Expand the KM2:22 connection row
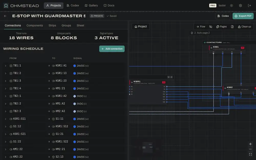256x160 pixels. 6,157
